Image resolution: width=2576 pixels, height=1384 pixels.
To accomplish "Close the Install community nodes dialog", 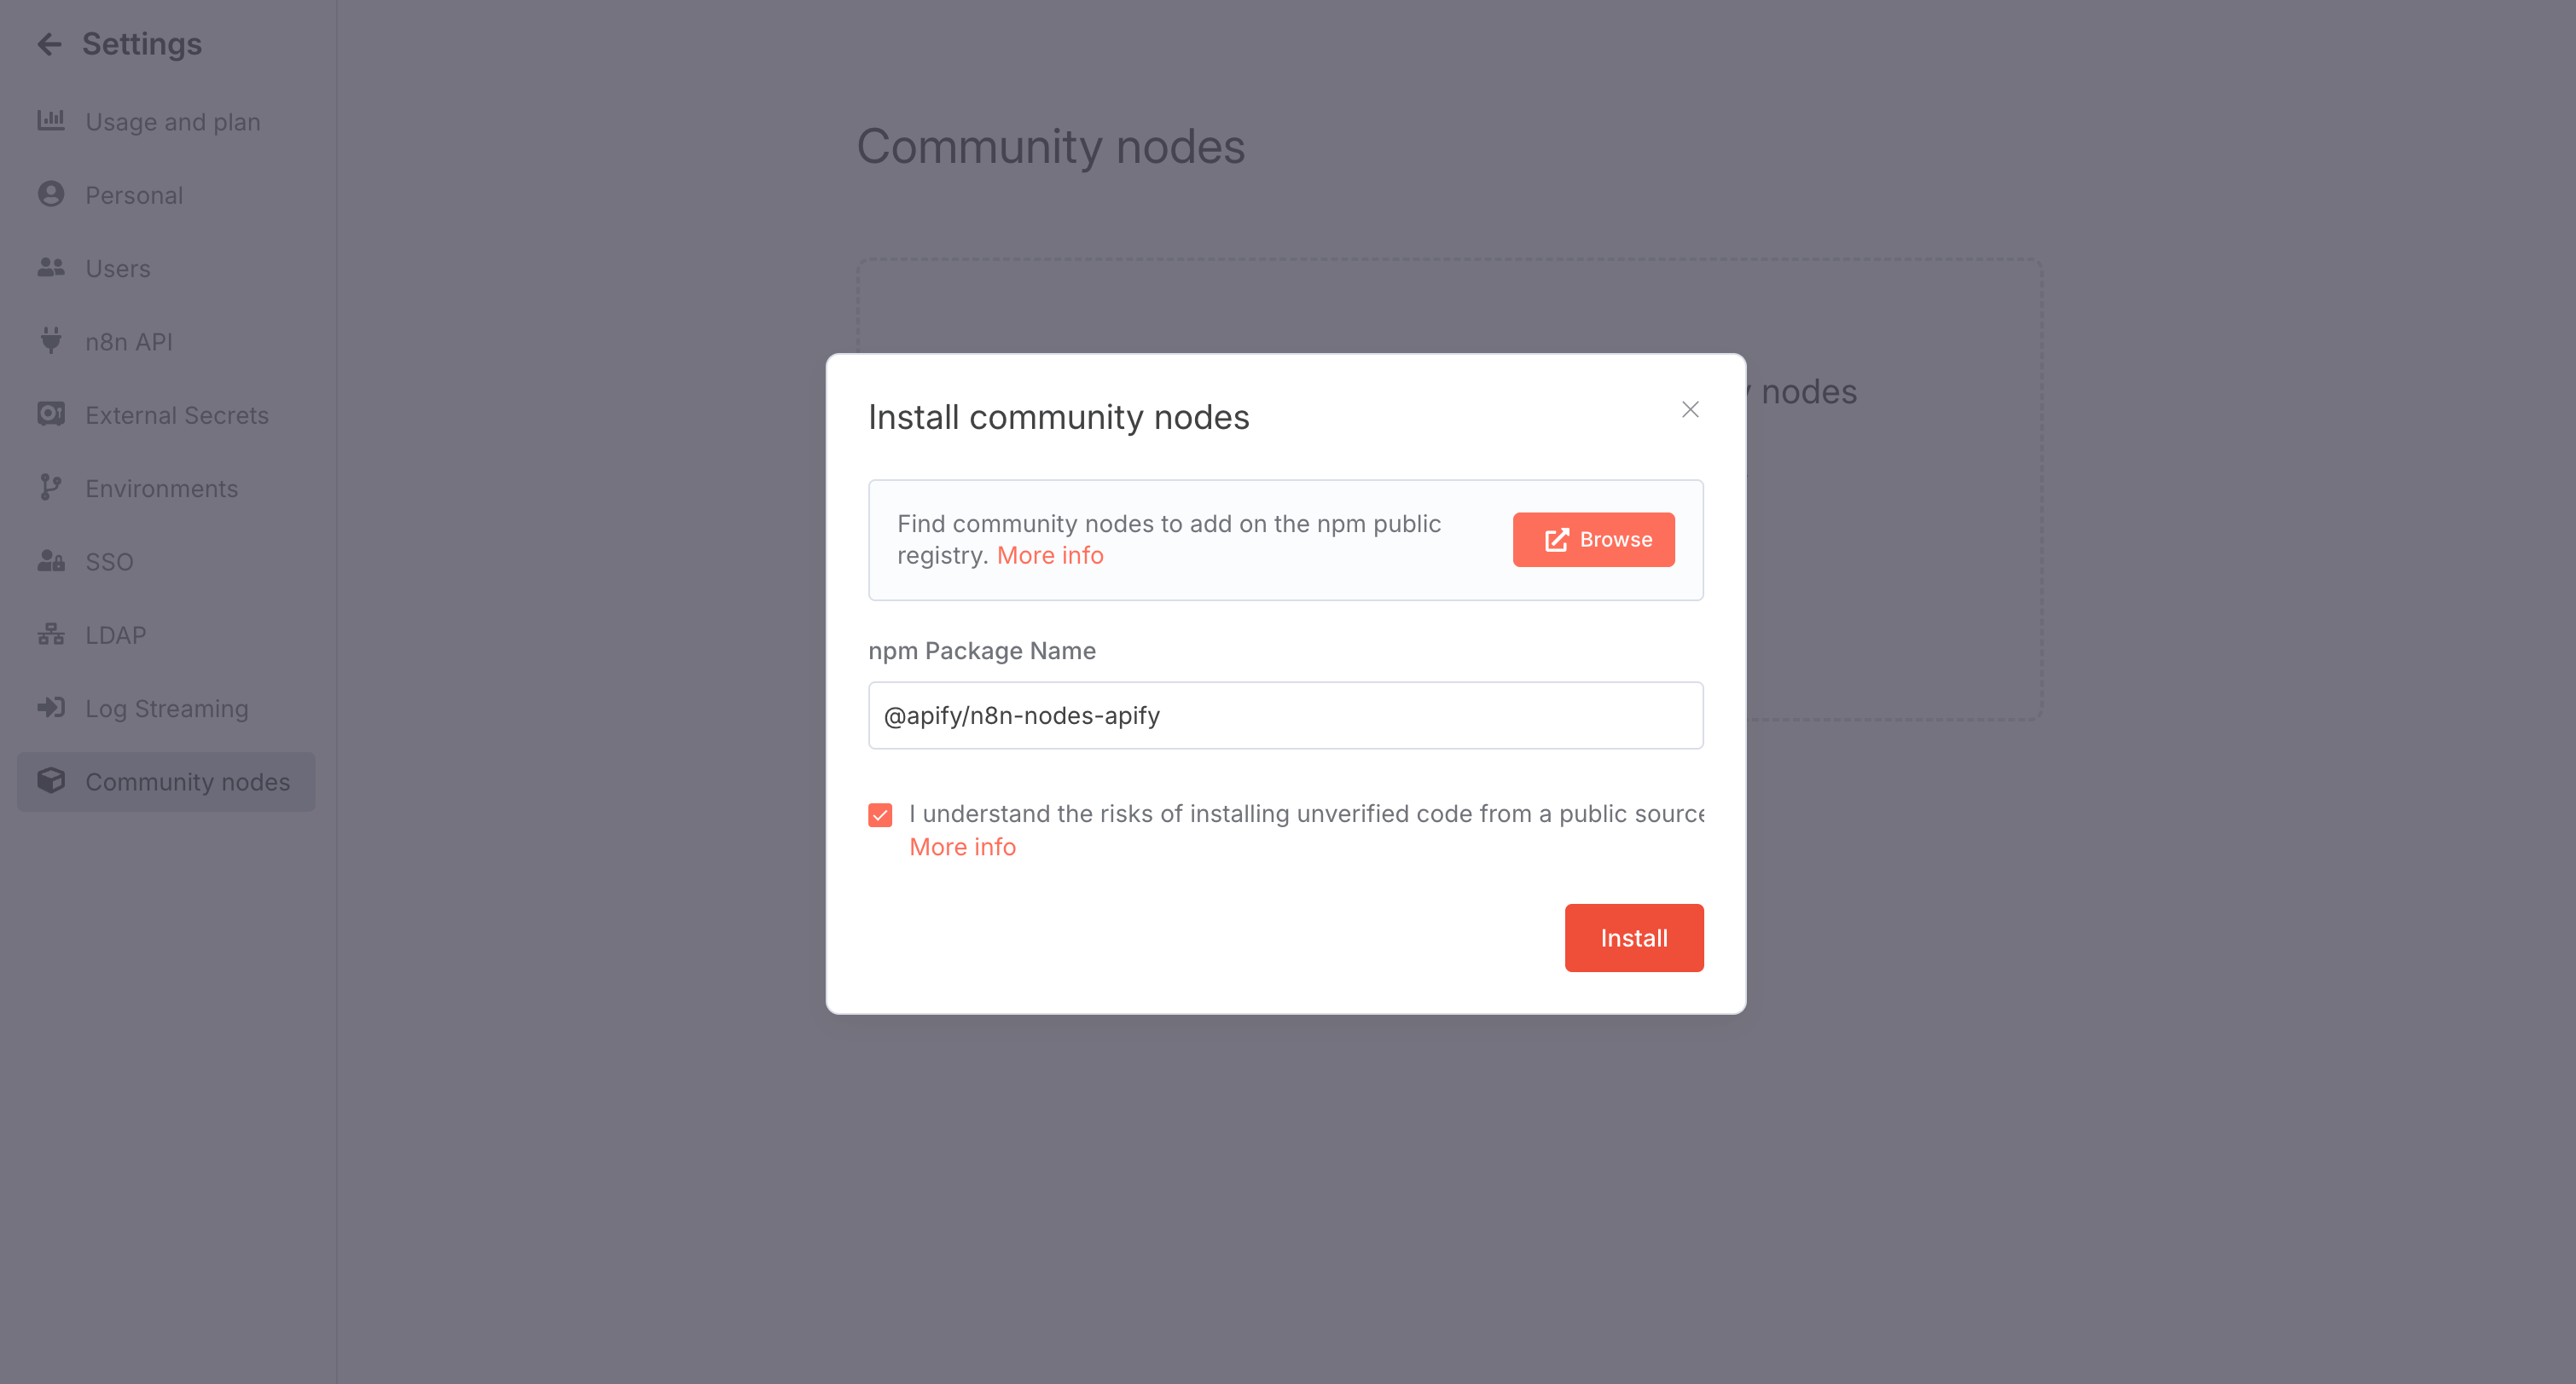I will point(1690,409).
